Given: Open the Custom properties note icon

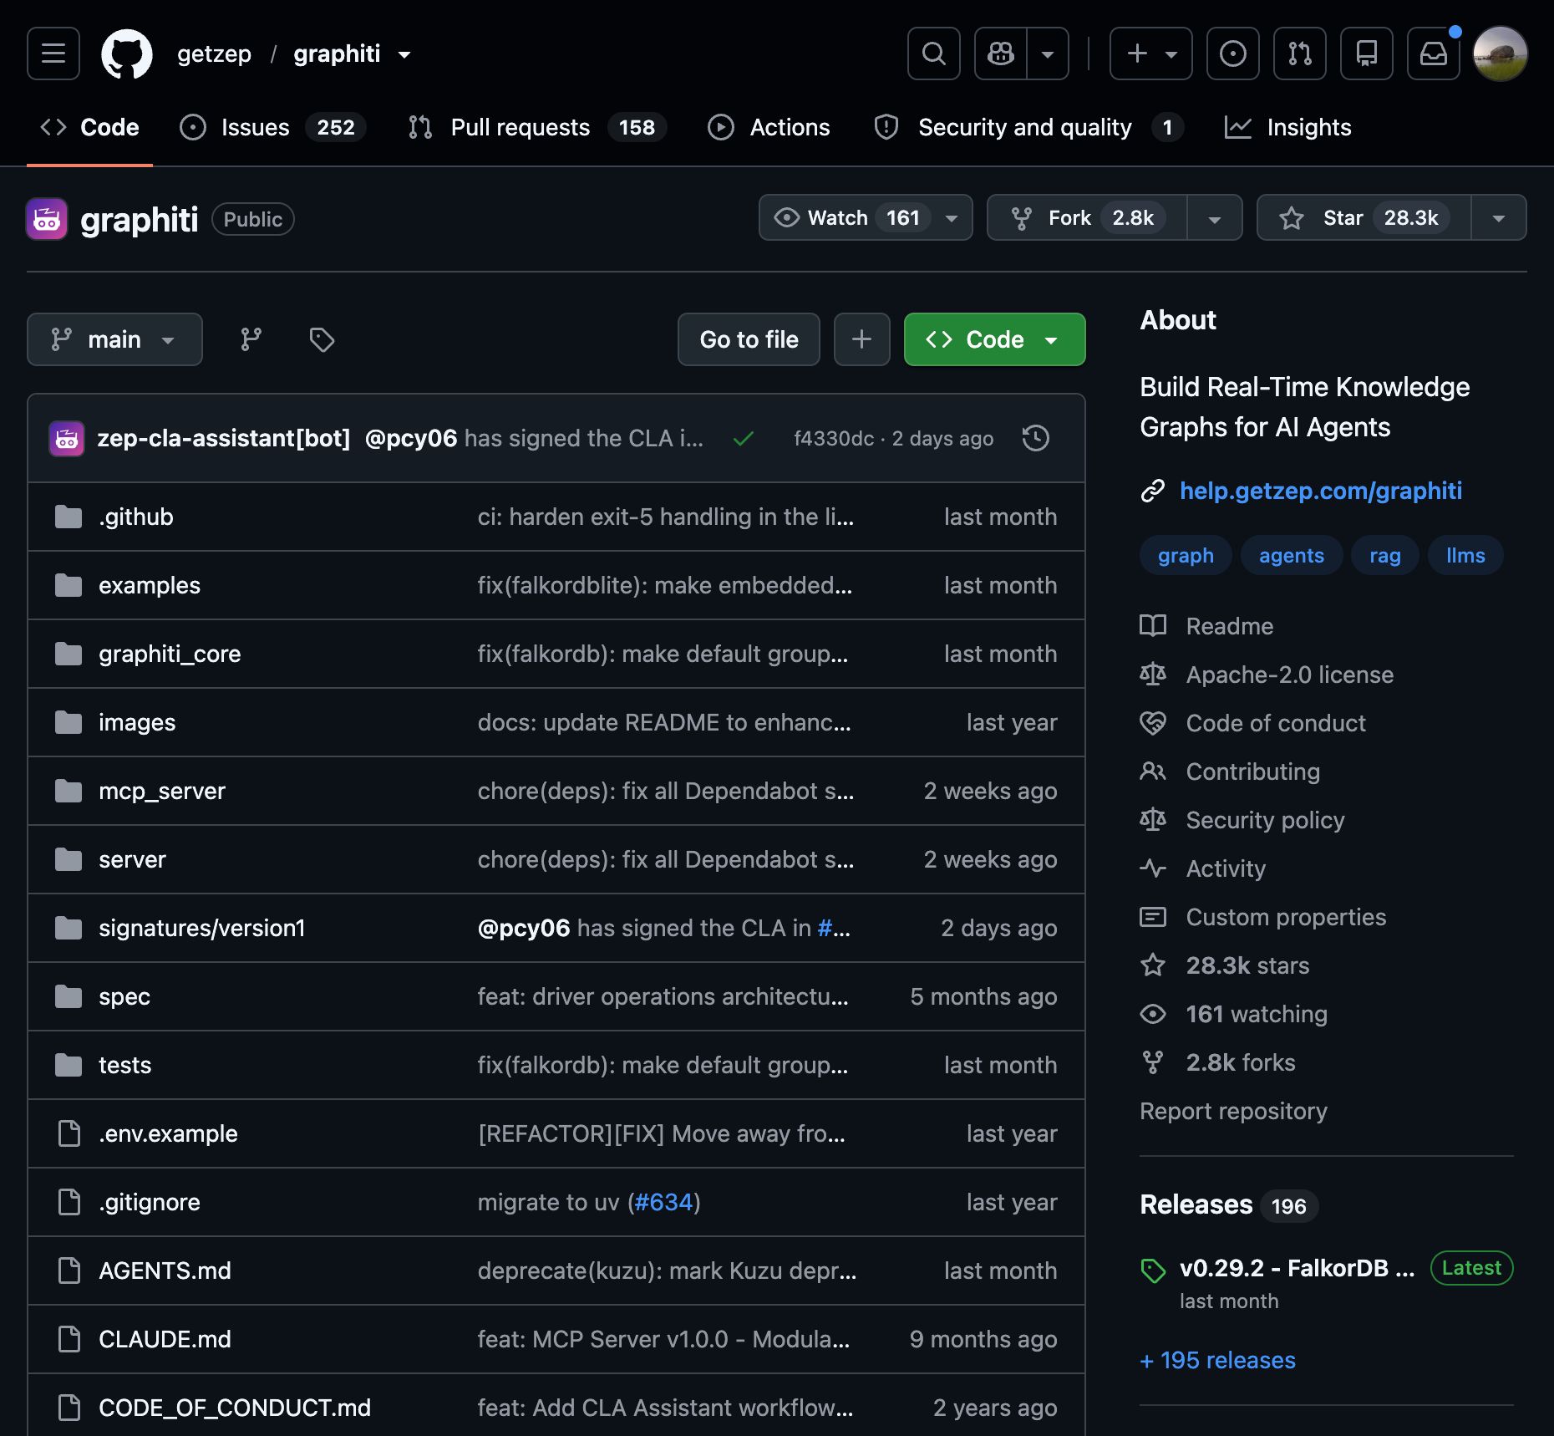Looking at the screenshot, I should click(1153, 917).
